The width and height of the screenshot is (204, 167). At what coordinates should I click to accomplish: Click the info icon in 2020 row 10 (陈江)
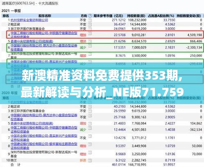coord(90,160)
